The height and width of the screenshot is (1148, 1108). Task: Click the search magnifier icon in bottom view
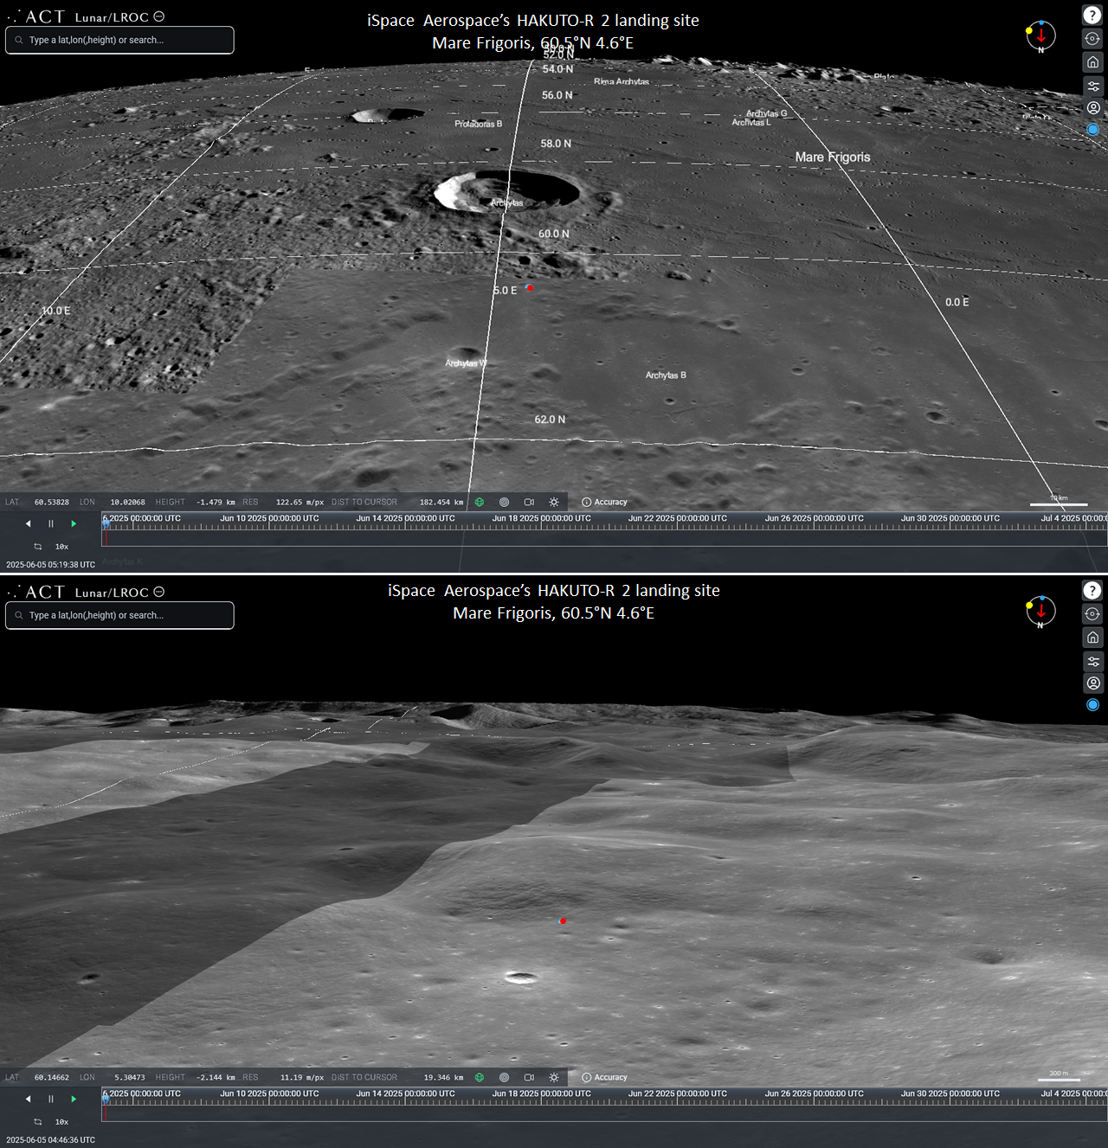[18, 615]
